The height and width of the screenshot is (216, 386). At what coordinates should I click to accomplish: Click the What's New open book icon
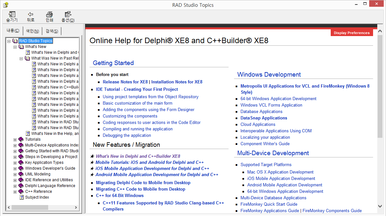21,47
